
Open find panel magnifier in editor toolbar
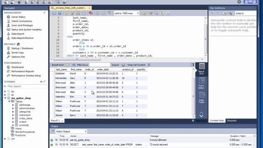point(156,13)
